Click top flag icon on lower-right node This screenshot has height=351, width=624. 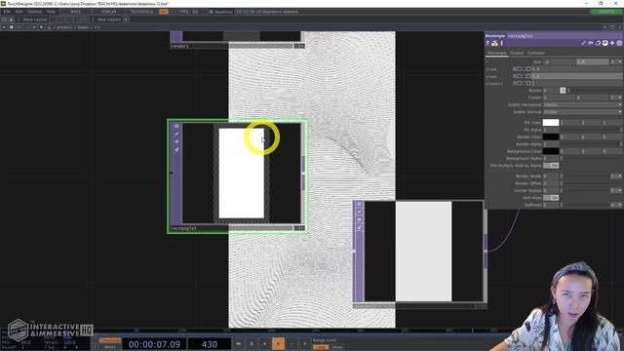pos(359,204)
